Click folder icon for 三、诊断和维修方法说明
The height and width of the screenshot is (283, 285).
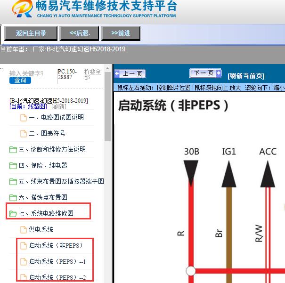13,150
